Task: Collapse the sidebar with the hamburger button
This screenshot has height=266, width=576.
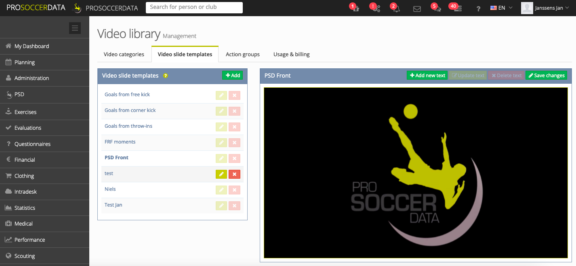Action: coord(75,28)
